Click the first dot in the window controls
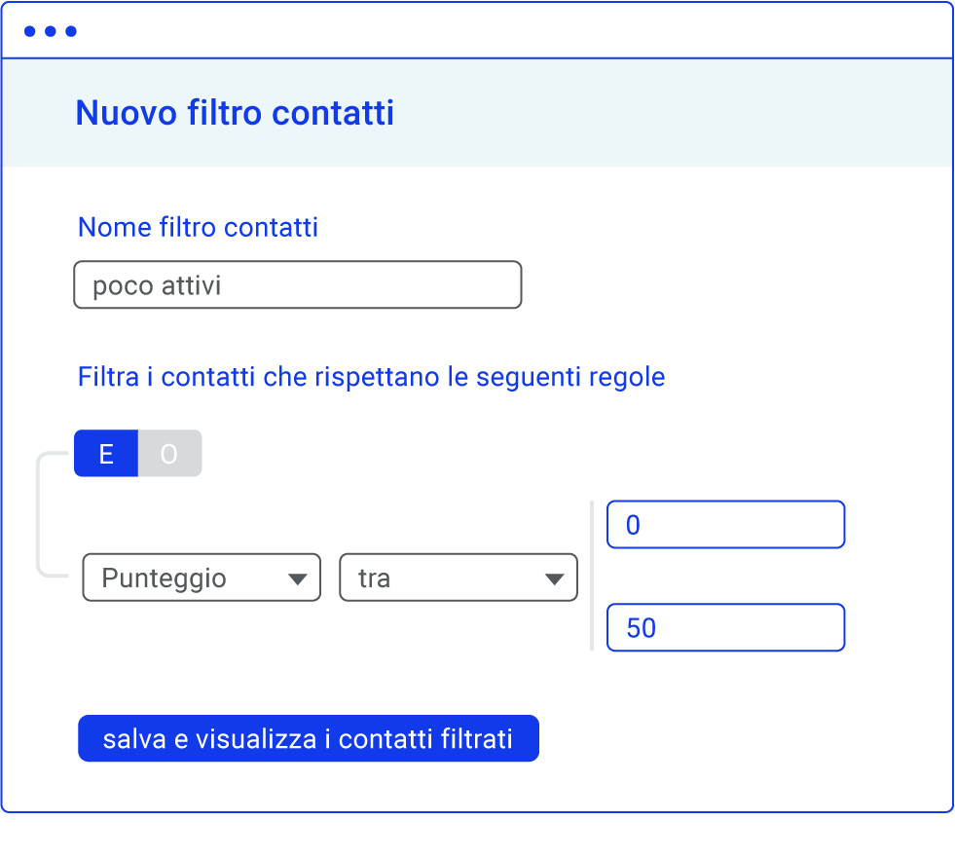Screen dimensions: 955x858 pyautogui.click(x=30, y=30)
